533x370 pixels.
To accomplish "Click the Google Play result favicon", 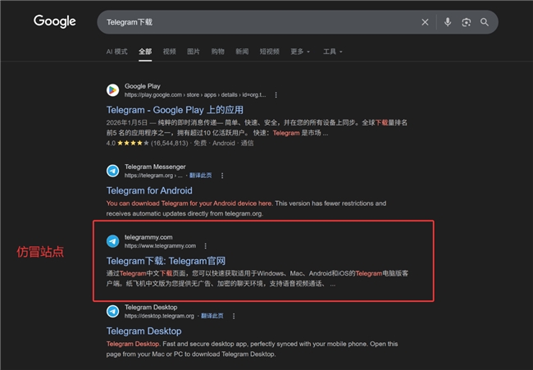I will pos(112,90).
